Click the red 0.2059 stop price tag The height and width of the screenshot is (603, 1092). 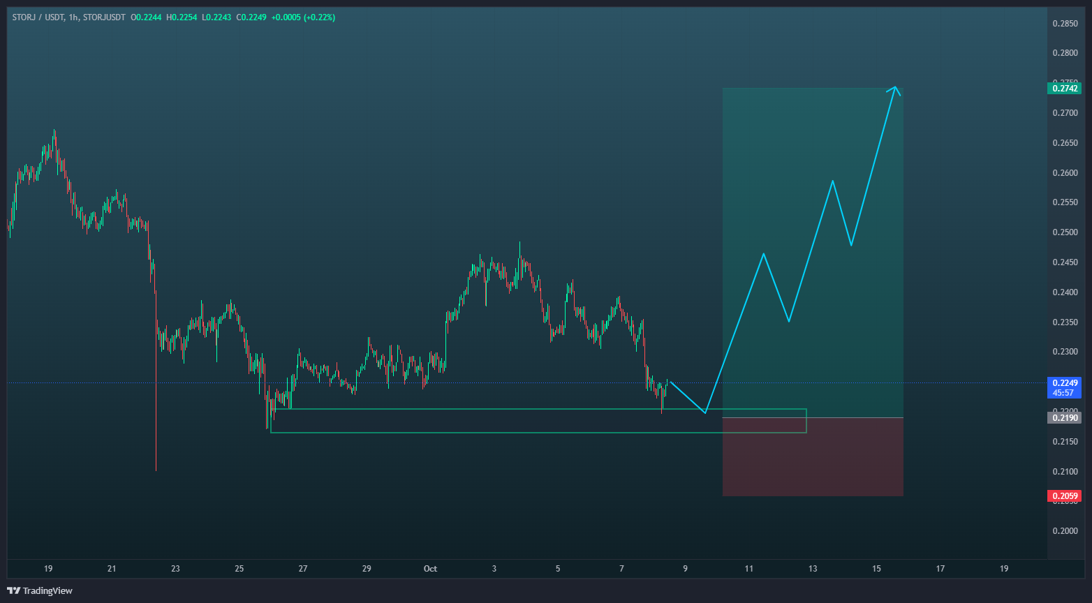tap(1065, 496)
